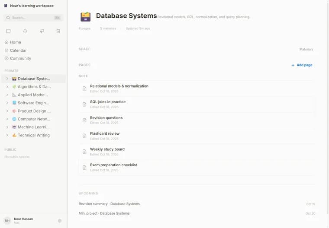This screenshot has height=228, width=329.
Task: Expand the Database Systems space chevron
Action: click(x=7, y=79)
